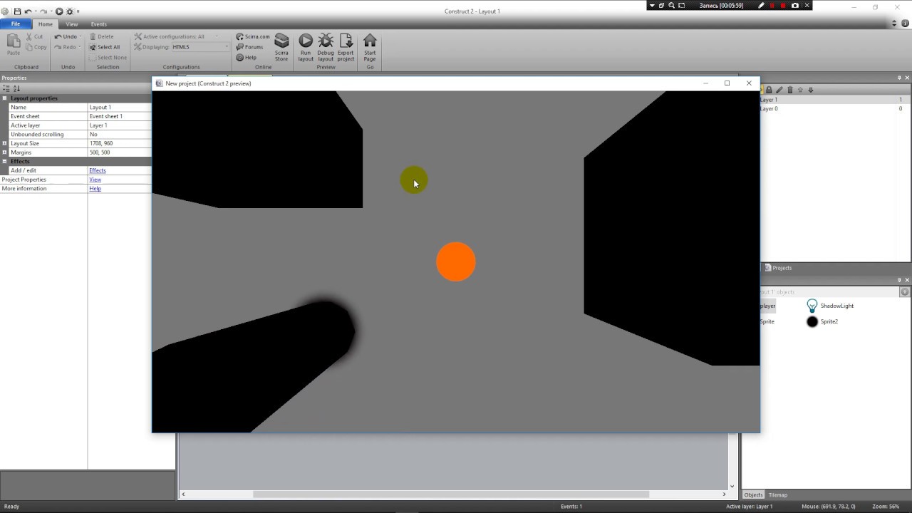
Task: Click Delete in the Selection group
Action: click(101, 36)
